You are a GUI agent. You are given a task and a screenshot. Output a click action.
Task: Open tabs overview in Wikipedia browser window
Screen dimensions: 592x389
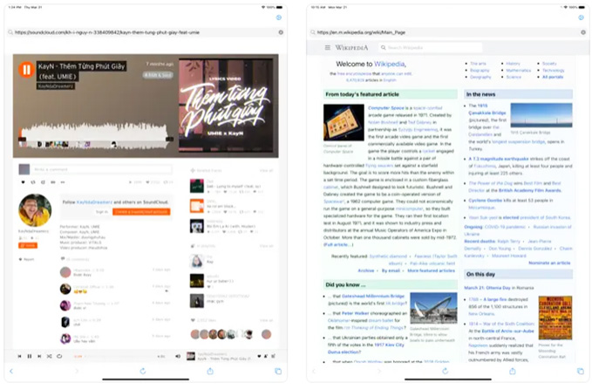[581, 372]
